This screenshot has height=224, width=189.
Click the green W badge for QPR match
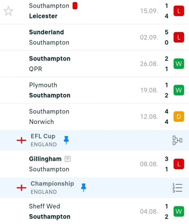(x=179, y=64)
